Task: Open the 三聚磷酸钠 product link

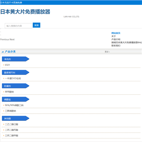Action: [10, 111]
